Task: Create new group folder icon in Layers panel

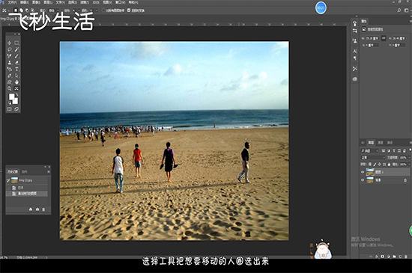Action: click(x=394, y=257)
